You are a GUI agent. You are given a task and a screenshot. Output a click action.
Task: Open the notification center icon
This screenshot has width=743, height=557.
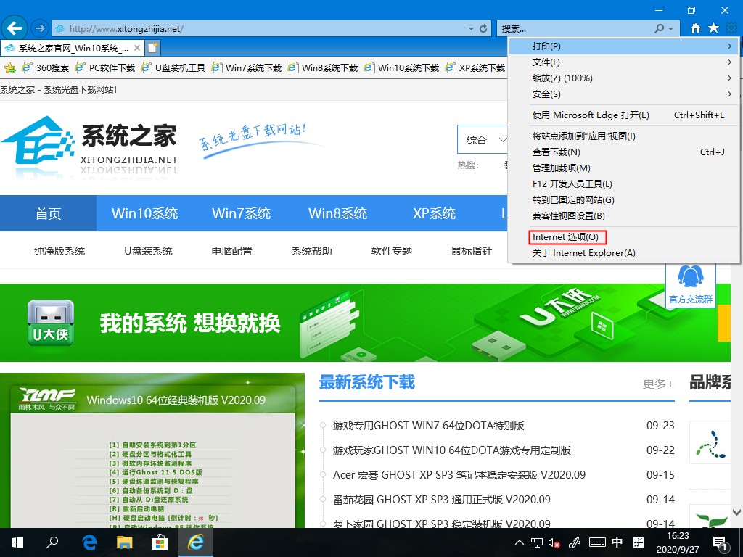(x=721, y=542)
